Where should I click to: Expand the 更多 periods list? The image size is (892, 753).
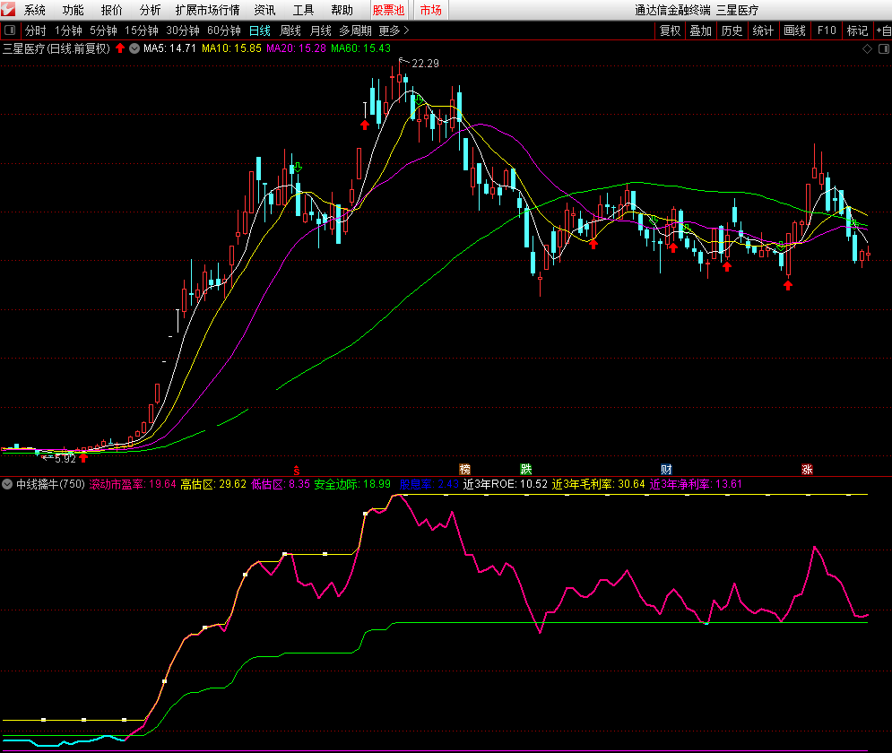(394, 30)
